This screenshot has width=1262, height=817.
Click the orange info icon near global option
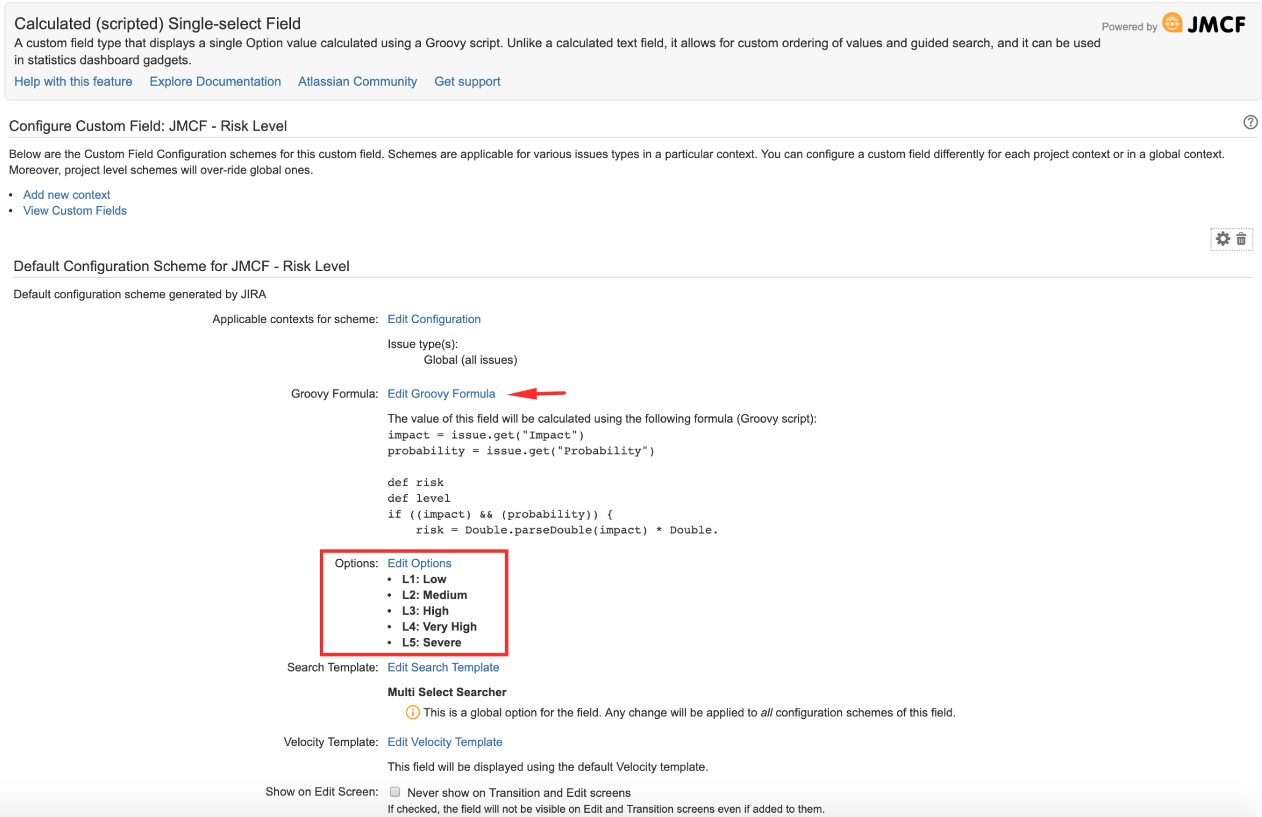412,712
